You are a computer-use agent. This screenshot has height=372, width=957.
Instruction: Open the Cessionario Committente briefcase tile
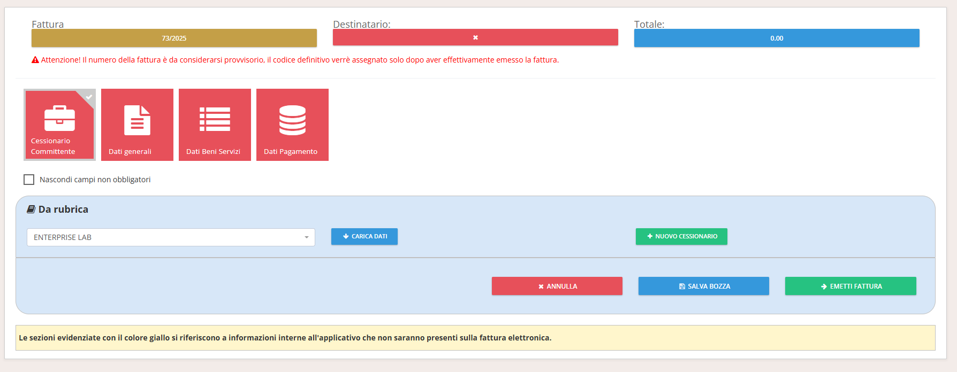pos(59,125)
